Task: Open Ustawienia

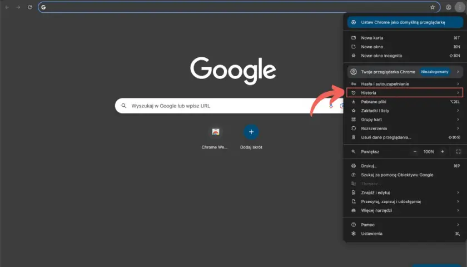Action: [x=405, y=234]
